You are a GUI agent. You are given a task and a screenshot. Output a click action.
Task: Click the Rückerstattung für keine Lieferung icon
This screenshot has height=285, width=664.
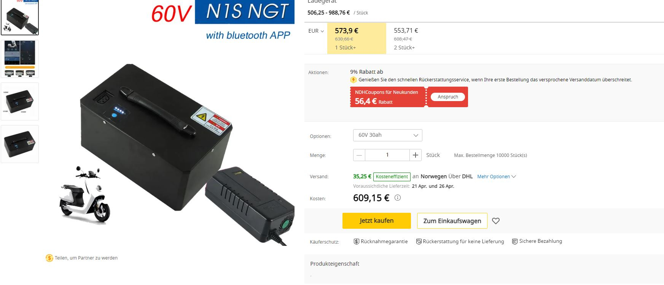tap(419, 241)
